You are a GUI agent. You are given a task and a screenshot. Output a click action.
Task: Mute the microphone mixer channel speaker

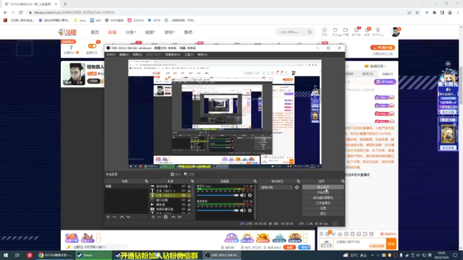[x=242, y=195]
